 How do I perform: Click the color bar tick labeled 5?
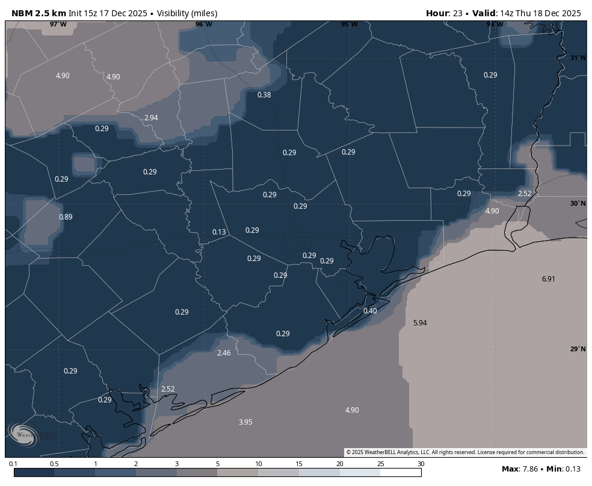218,464
